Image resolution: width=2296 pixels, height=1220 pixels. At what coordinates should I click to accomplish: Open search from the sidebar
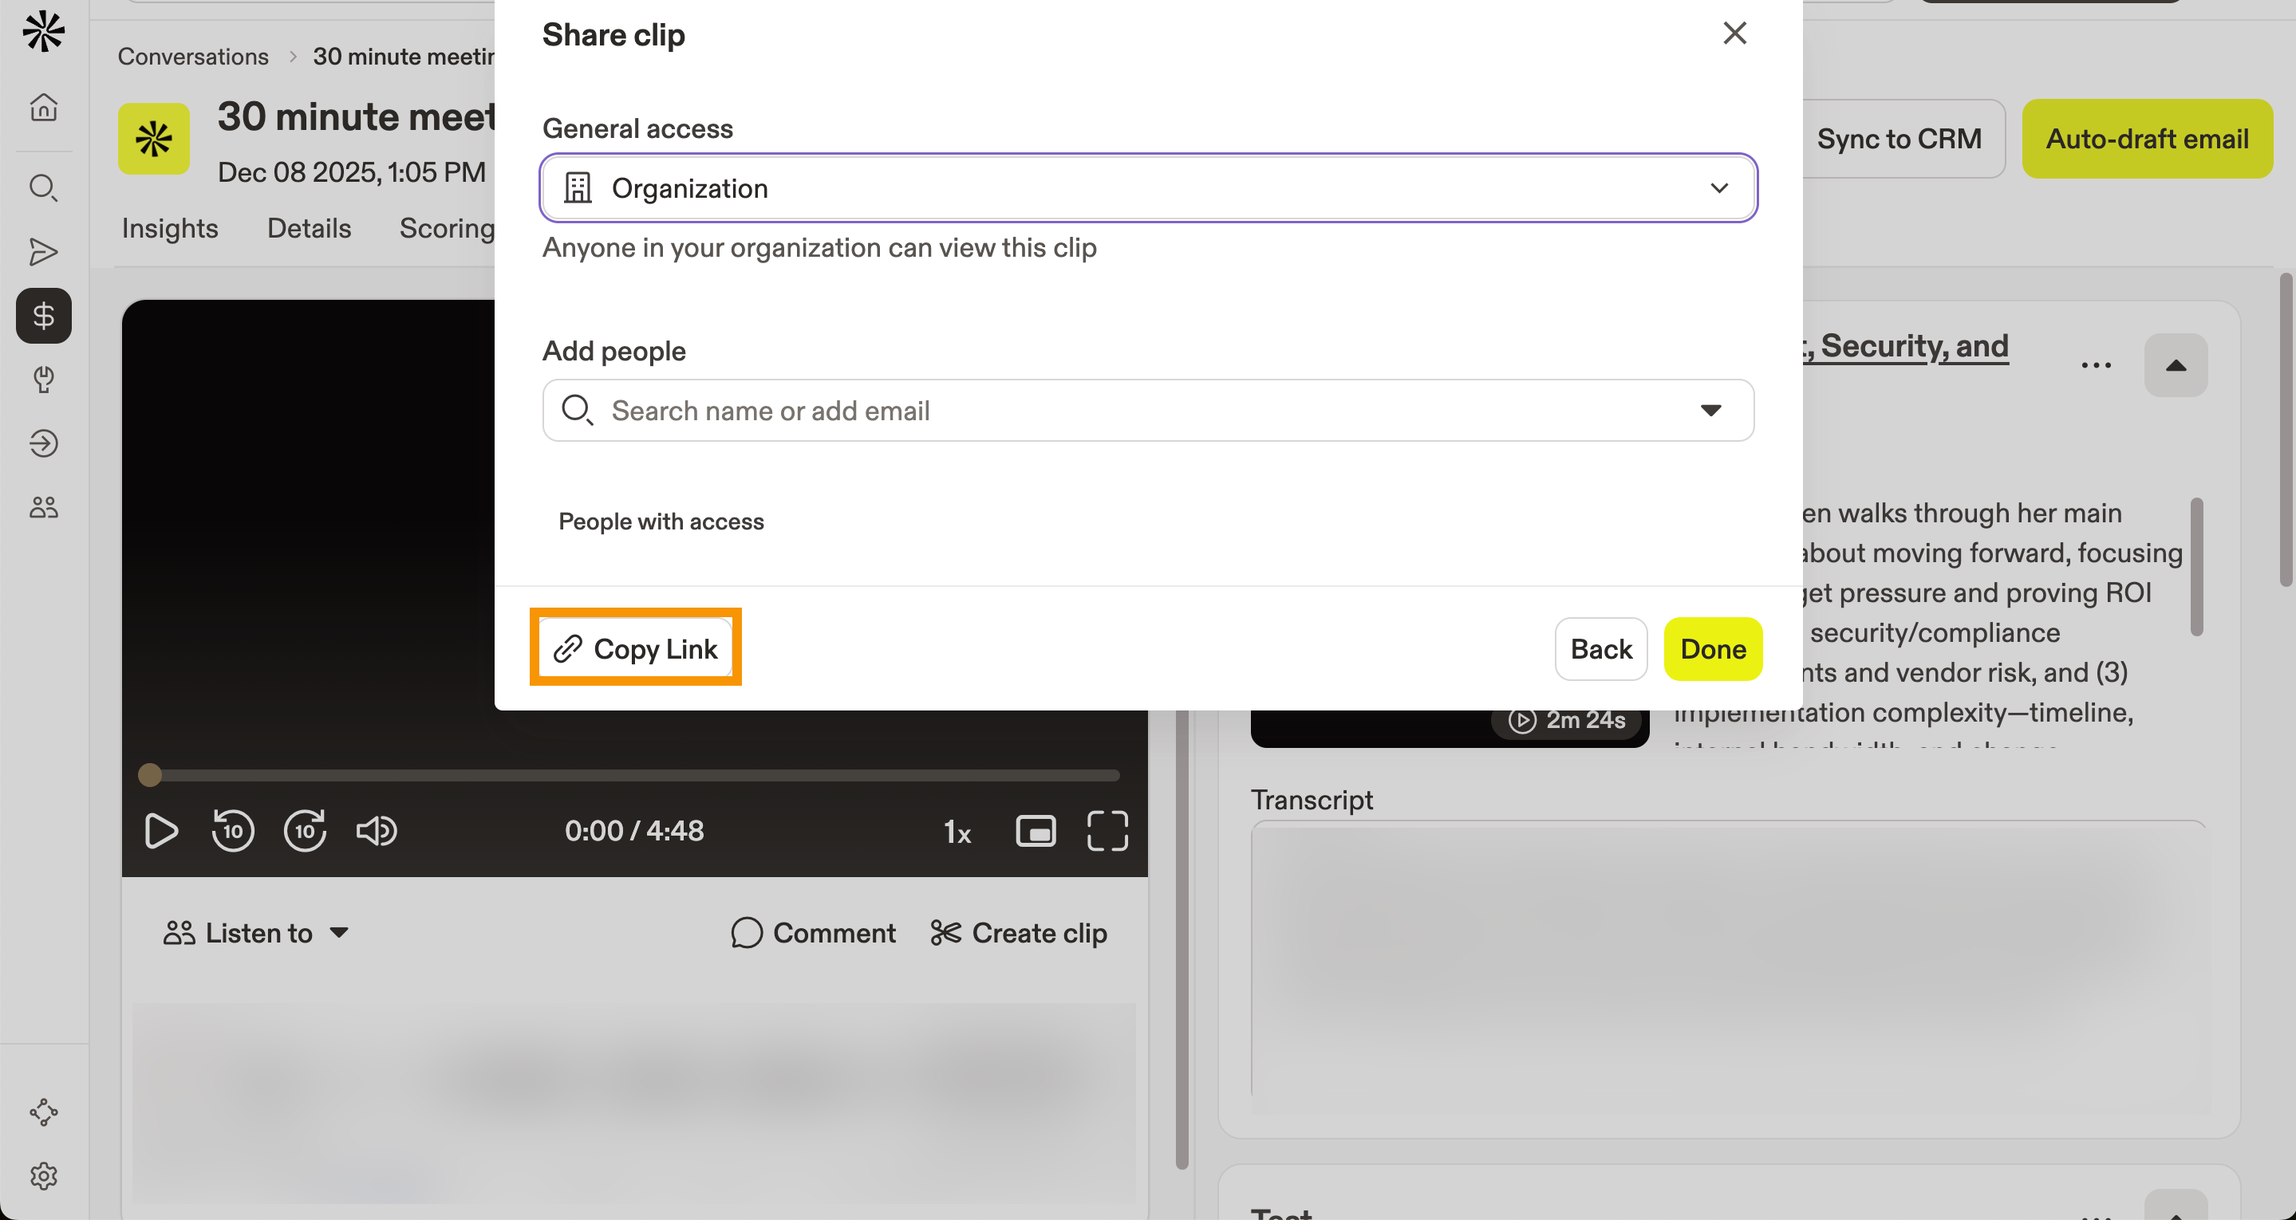pos(43,188)
